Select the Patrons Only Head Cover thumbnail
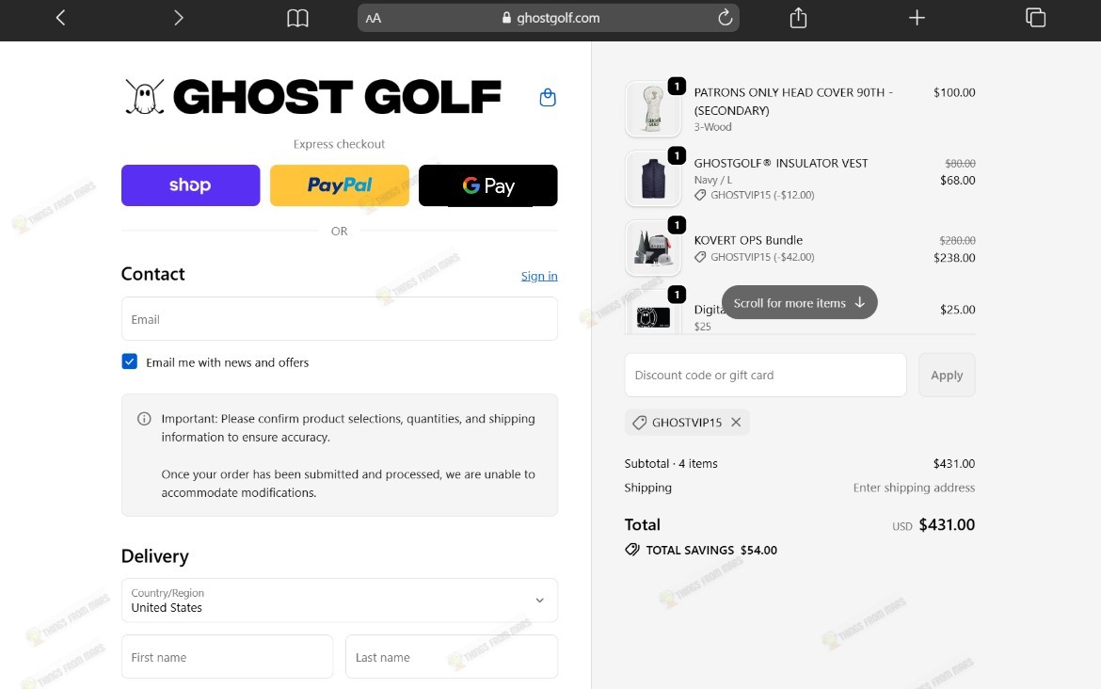This screenshot has width=1101, height=689. point(652,109)
